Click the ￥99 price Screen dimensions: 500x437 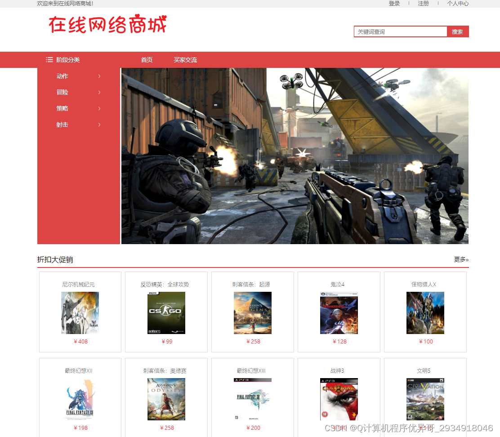click(x=167, y=341)
